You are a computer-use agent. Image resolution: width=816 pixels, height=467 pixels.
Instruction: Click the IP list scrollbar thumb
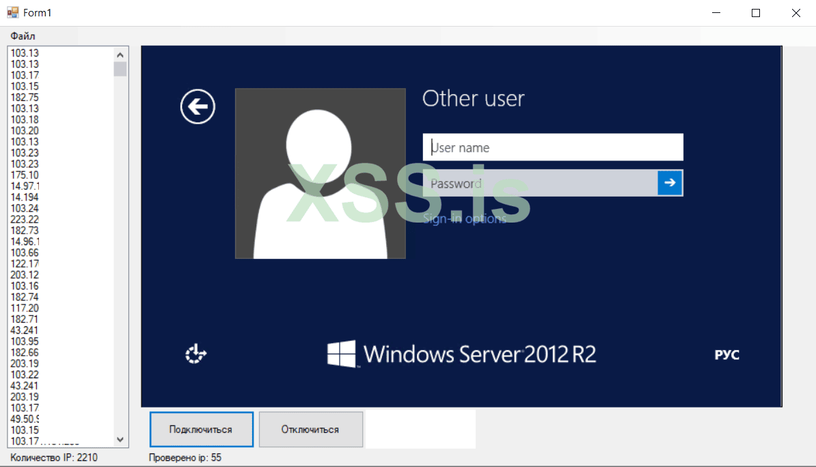(x=120, y=69)
